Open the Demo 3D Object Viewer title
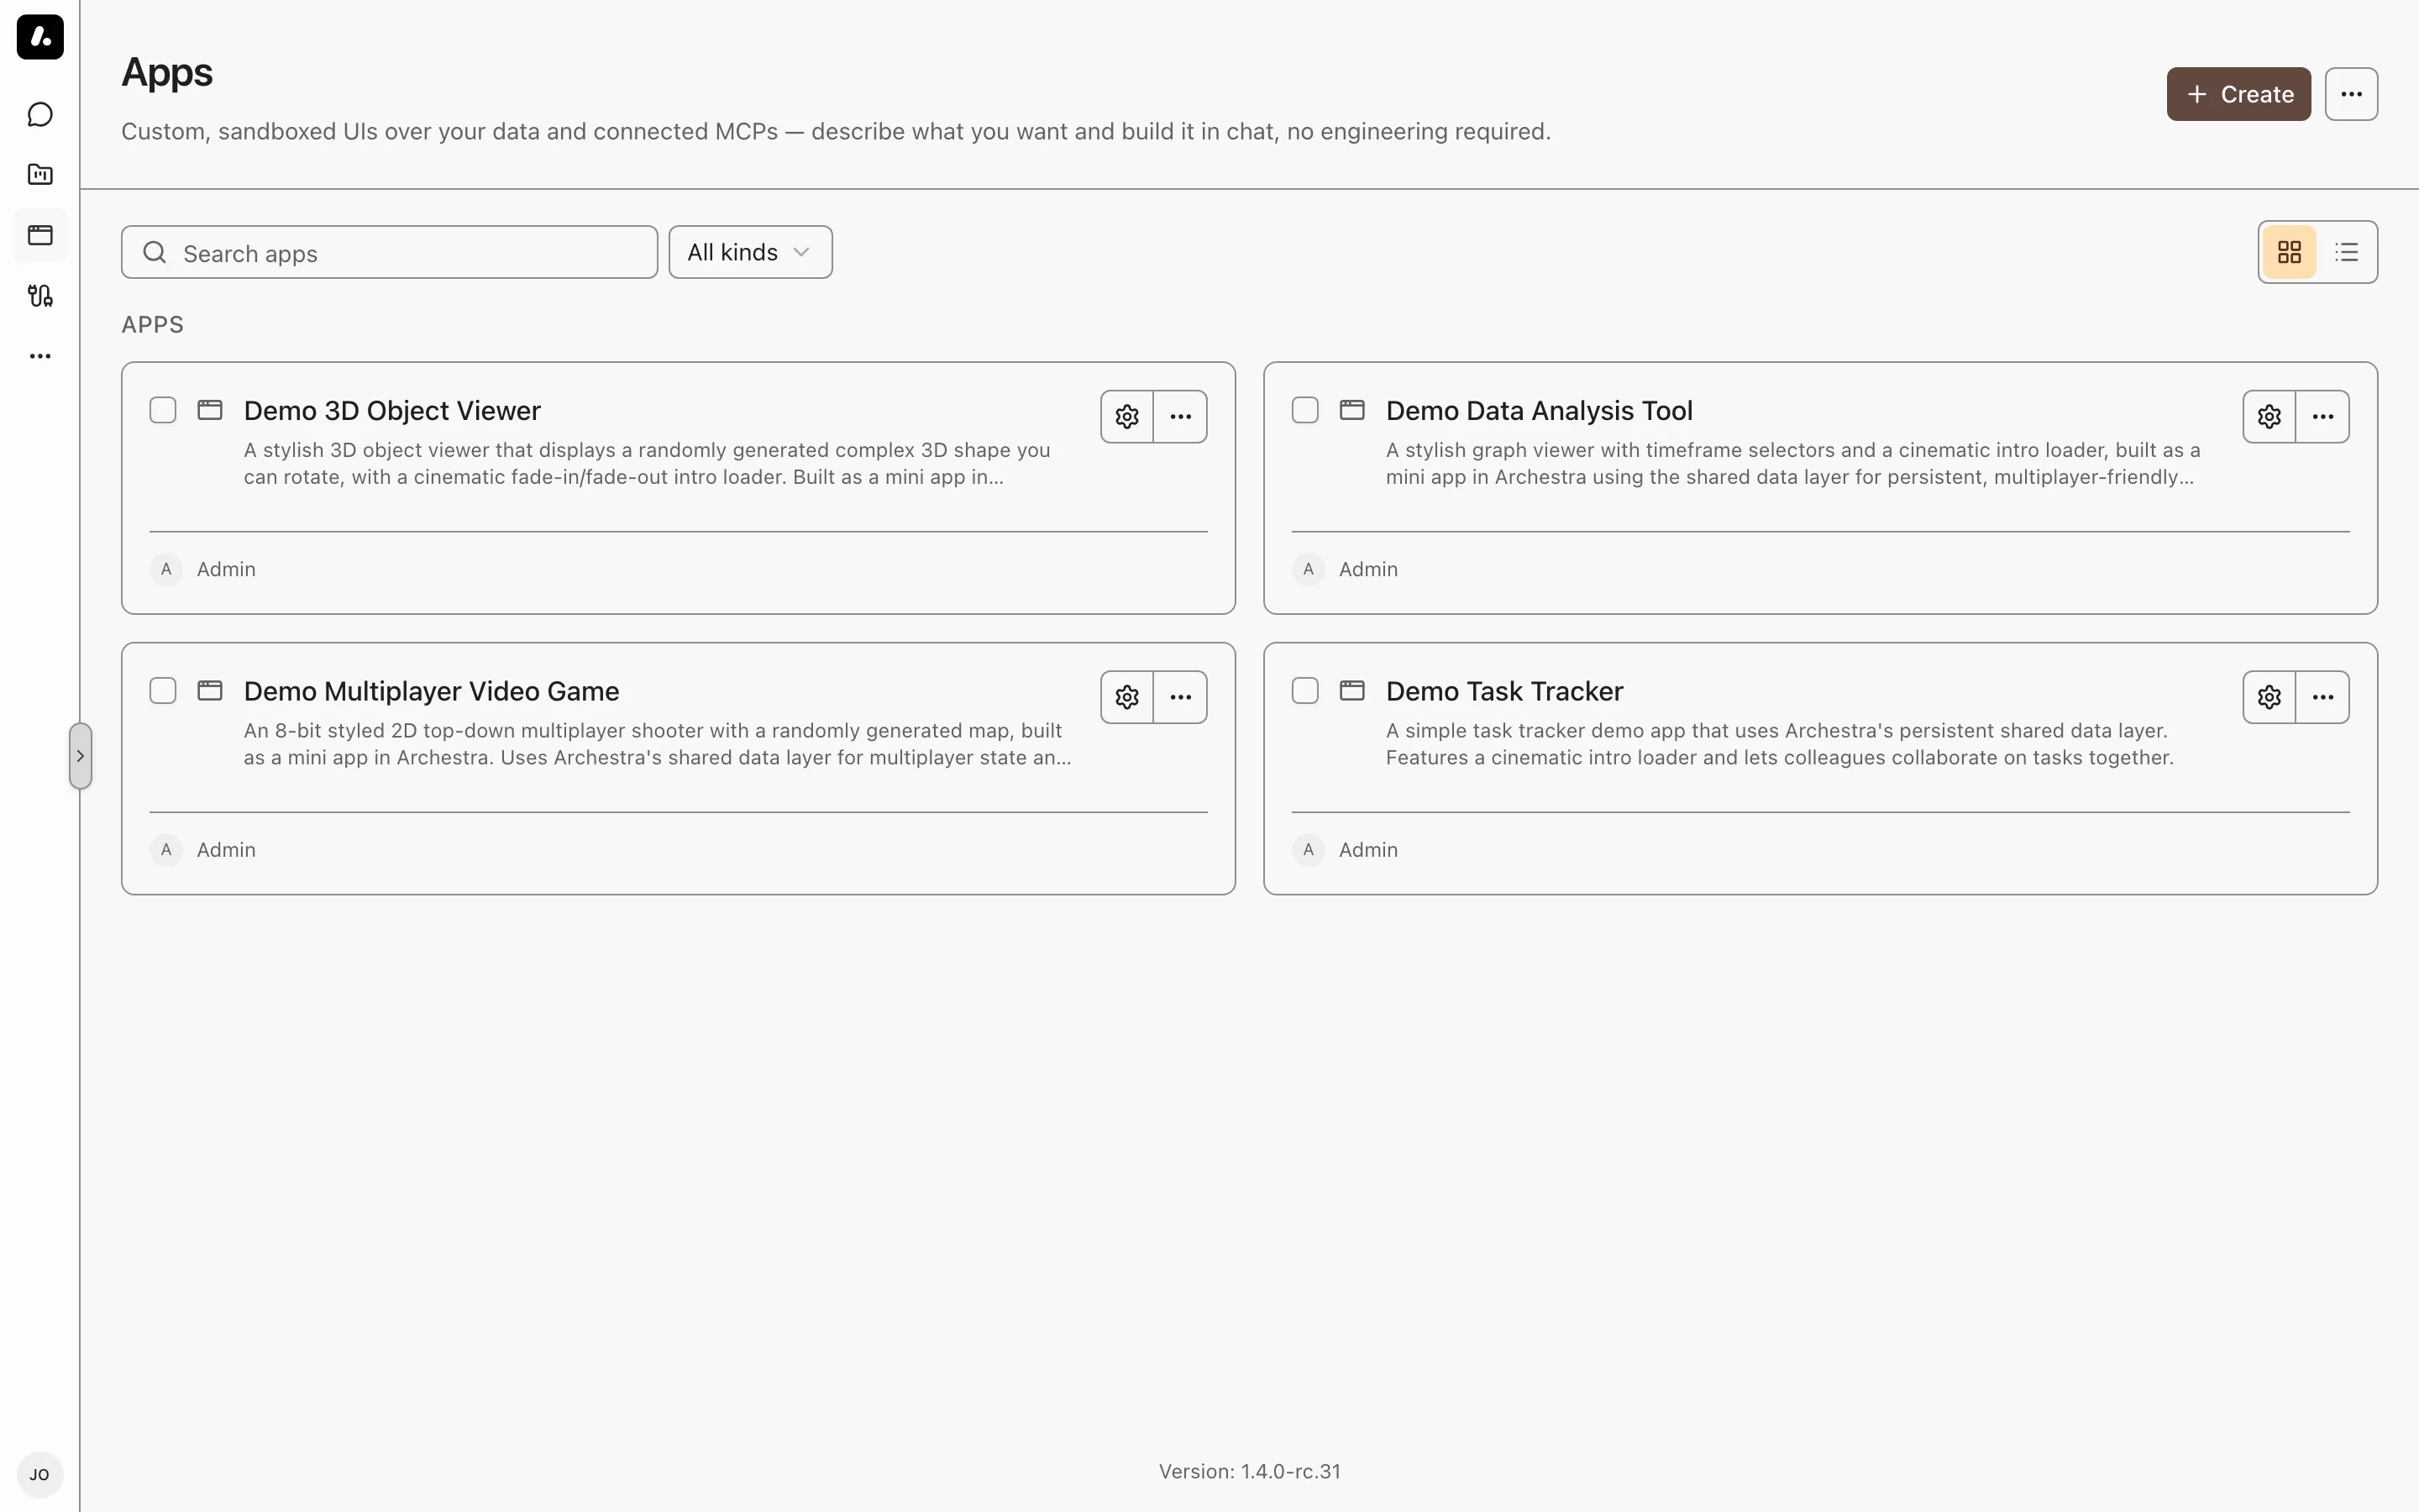The image size is (2419, 1512). [392, 411]
